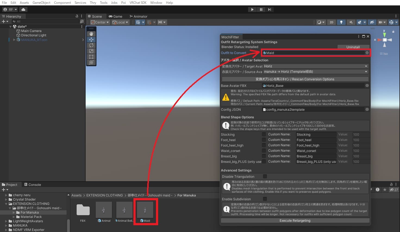Click the Execute Retargeting button
Image resolution: width=400 pixels, height=232 pixels.
click(x=295, y=221)
